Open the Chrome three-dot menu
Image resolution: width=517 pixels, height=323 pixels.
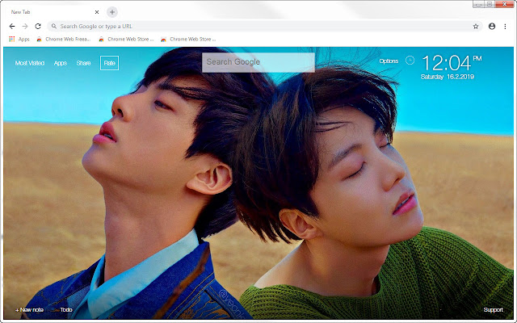point(505,27)
